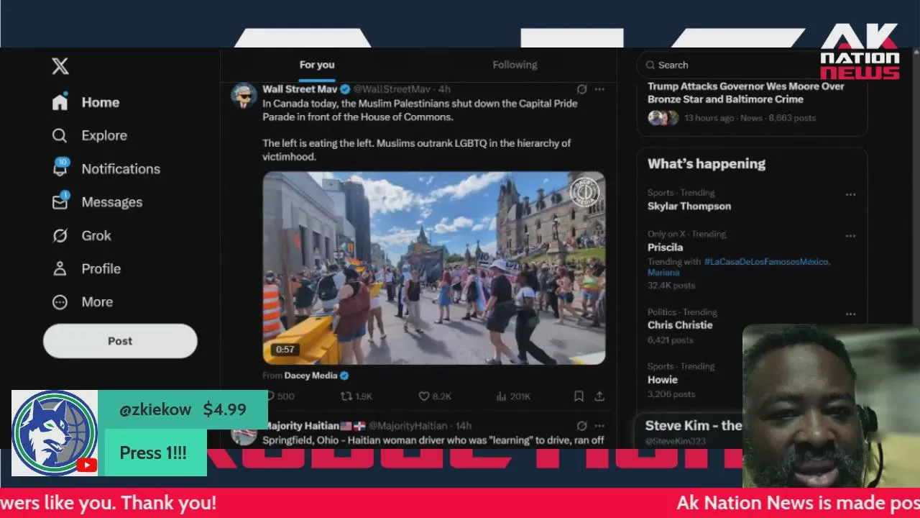The height and width of the screenshot is (518, 920).
Task: Open more options on Wall Street Mav post
Action: pyautogui.click(x=599, y=89)
